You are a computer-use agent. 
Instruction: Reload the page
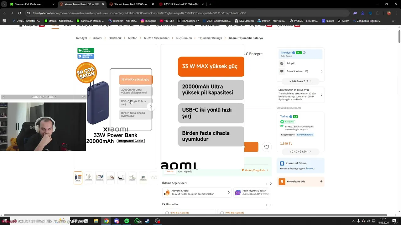[x=19, y=13]
